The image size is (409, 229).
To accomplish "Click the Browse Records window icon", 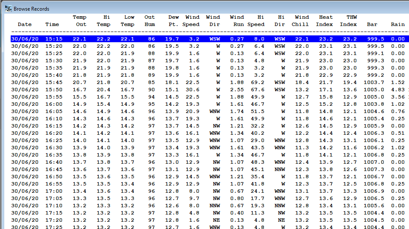I will [8, 9].
